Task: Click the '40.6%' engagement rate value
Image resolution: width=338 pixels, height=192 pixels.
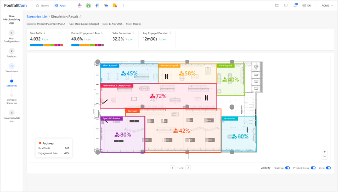Action: (x=77, y=39)
